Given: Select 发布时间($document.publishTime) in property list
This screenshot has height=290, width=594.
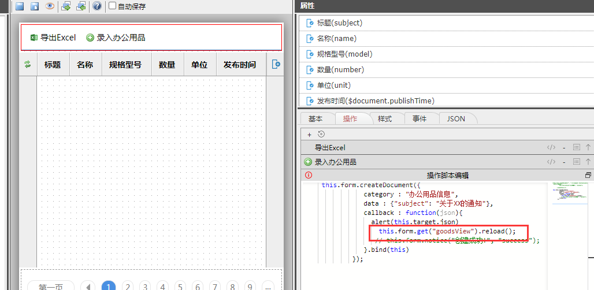Looking at the screenshot, I should [x=446, y=101].
